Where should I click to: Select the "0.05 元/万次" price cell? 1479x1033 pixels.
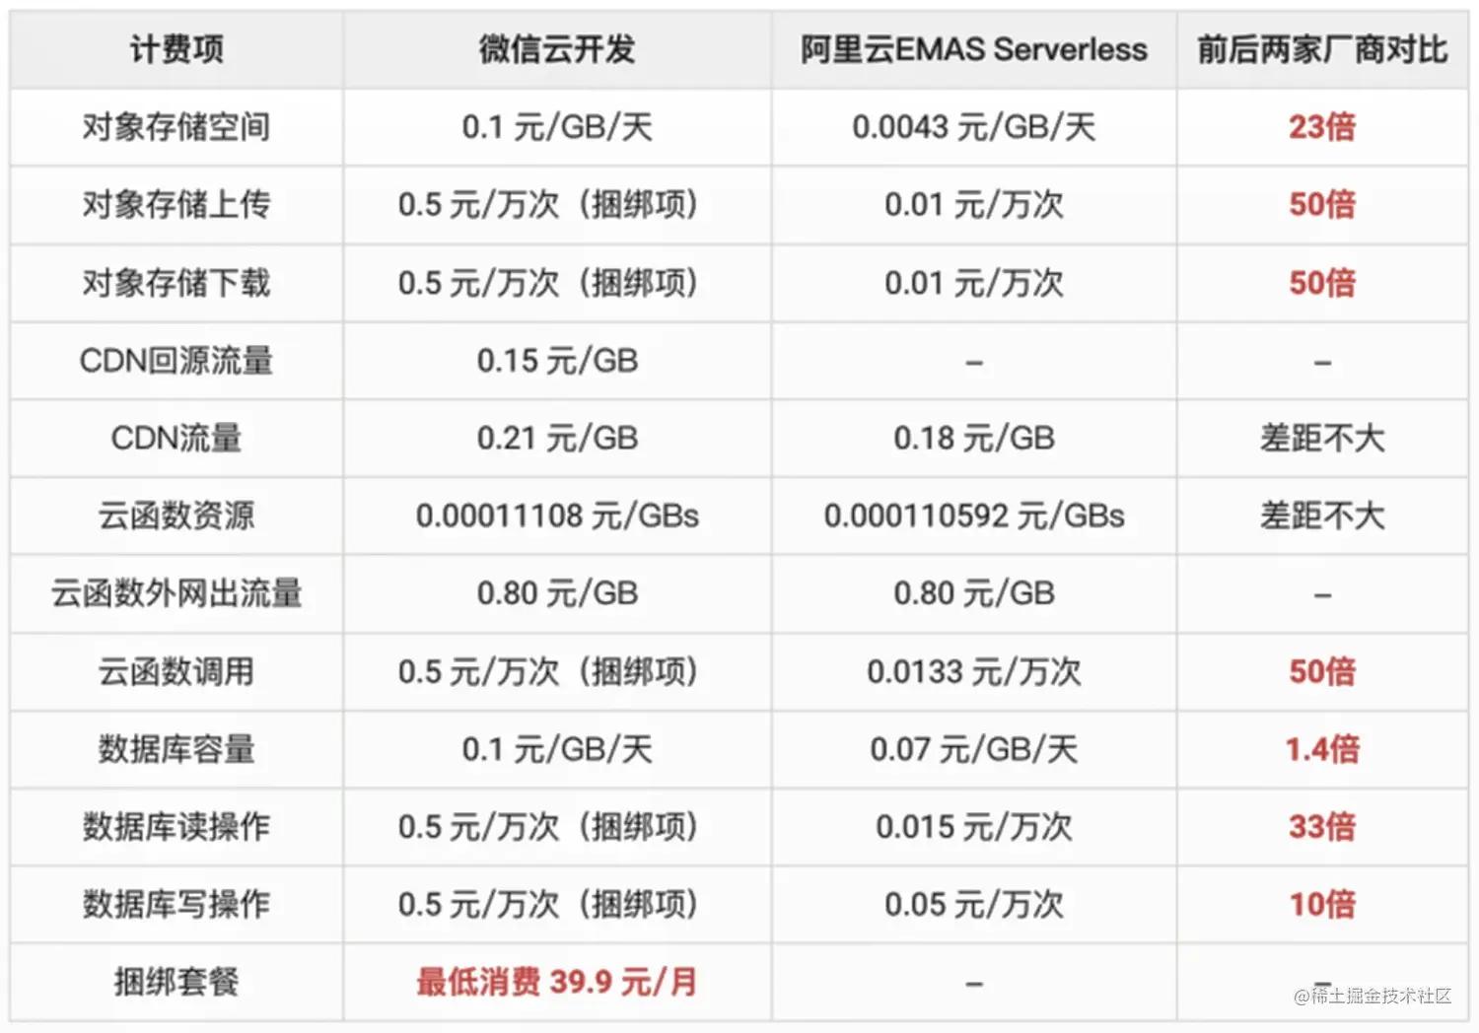click(973, 905)
